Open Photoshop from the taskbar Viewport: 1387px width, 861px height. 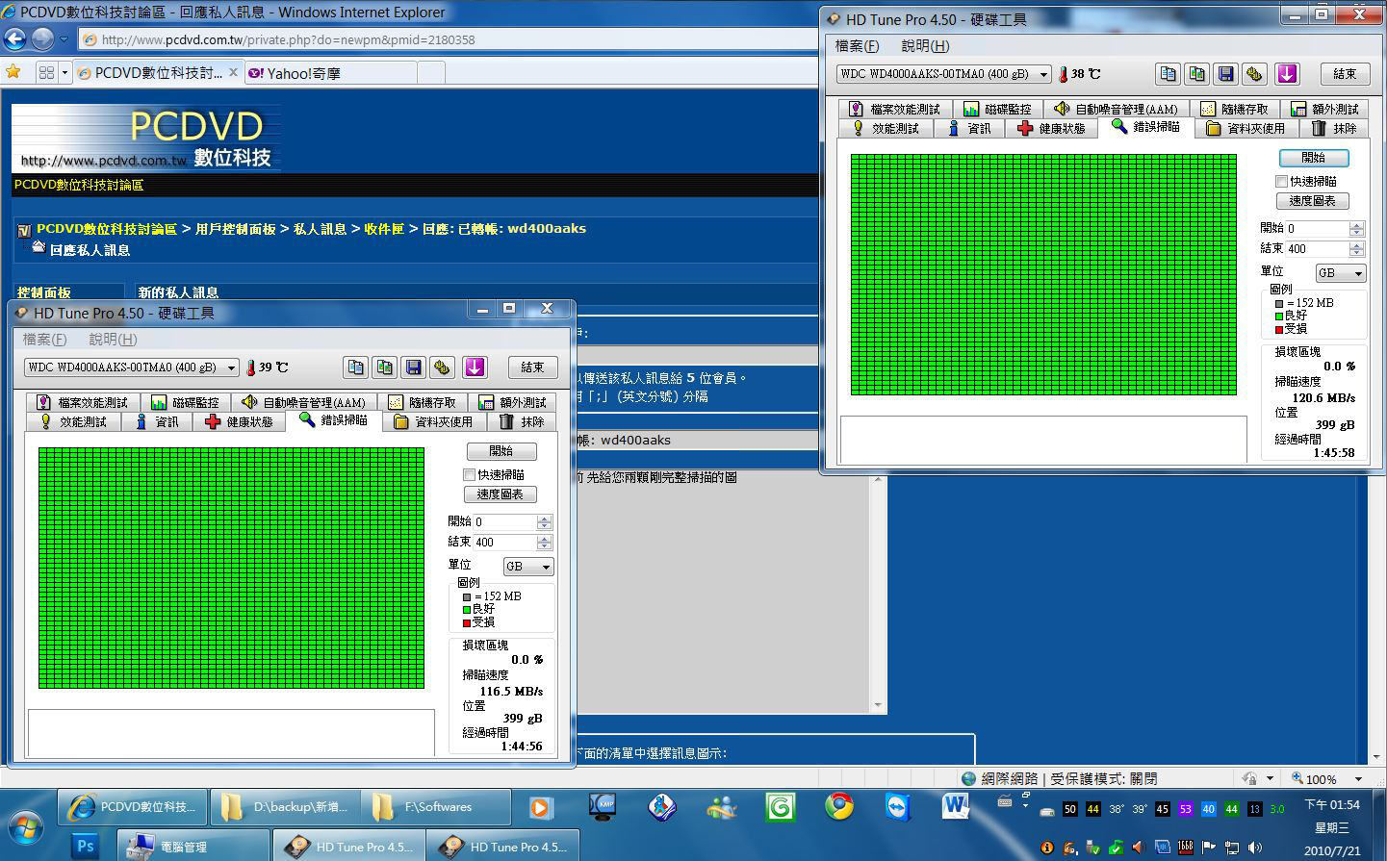86,847
